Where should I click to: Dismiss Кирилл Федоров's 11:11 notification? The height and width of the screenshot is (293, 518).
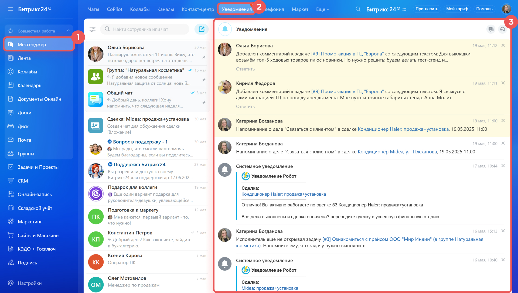[503, 83]
